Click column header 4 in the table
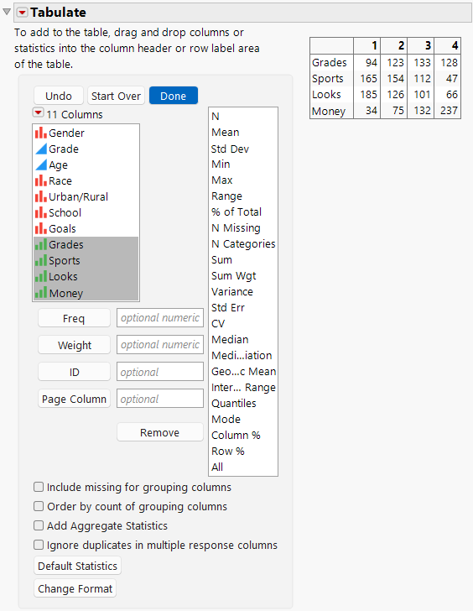This screenshot has width=473, height=611. coord(447,45)
